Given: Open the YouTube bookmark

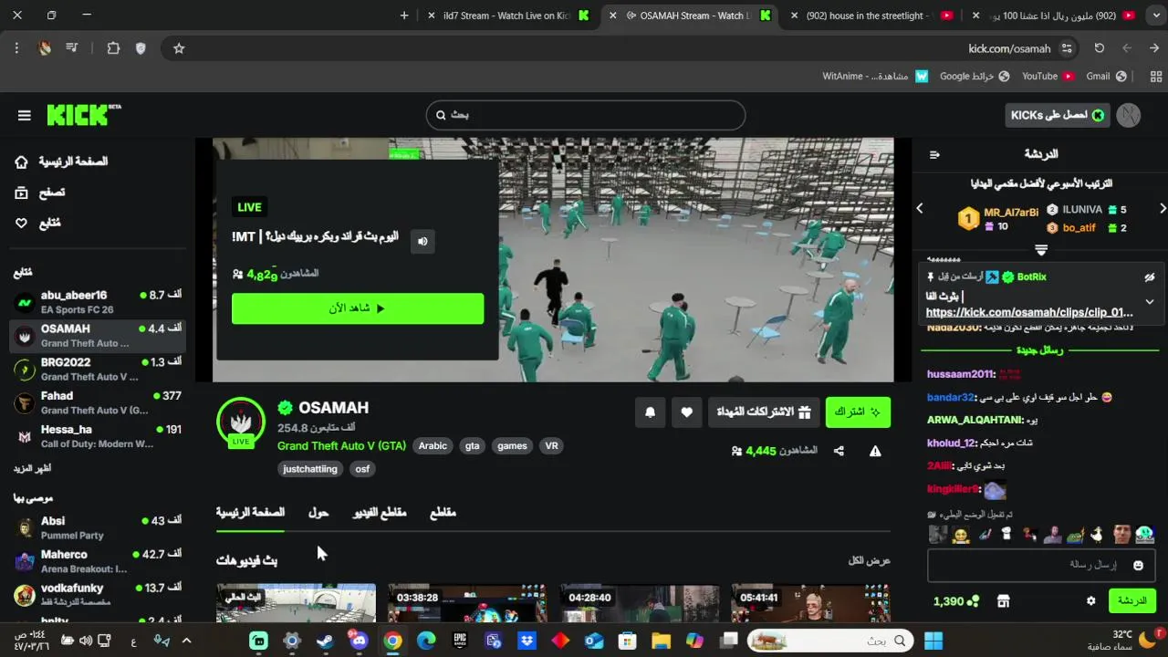Looking at the screenshot, I should click(x=1048, y=77).
